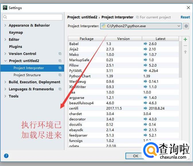Viewport: 193px width, 166px height.
Task: Select the Babel package row
Action: pos(123,44)
